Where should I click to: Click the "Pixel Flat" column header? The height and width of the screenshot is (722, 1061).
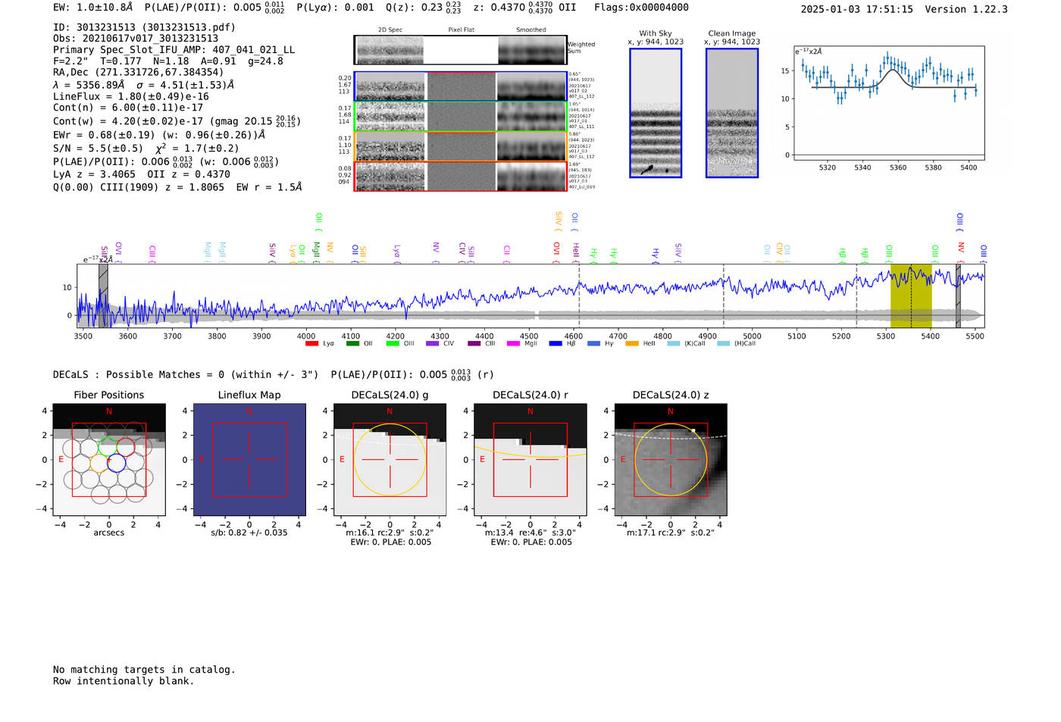click(461, 30)
